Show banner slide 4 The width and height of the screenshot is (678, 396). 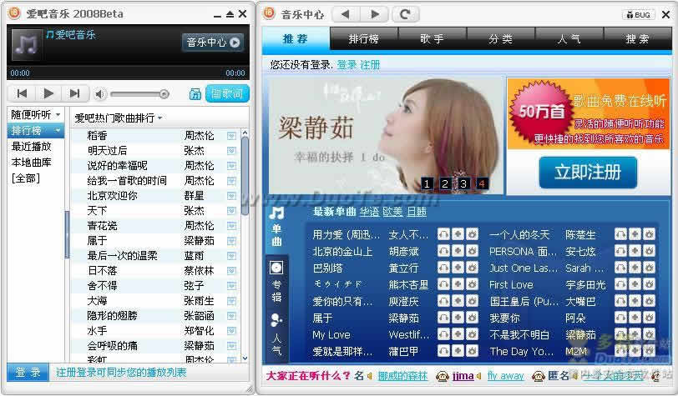pos(481,184)
